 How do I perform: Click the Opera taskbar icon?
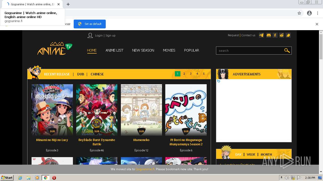tap(54, 178)
